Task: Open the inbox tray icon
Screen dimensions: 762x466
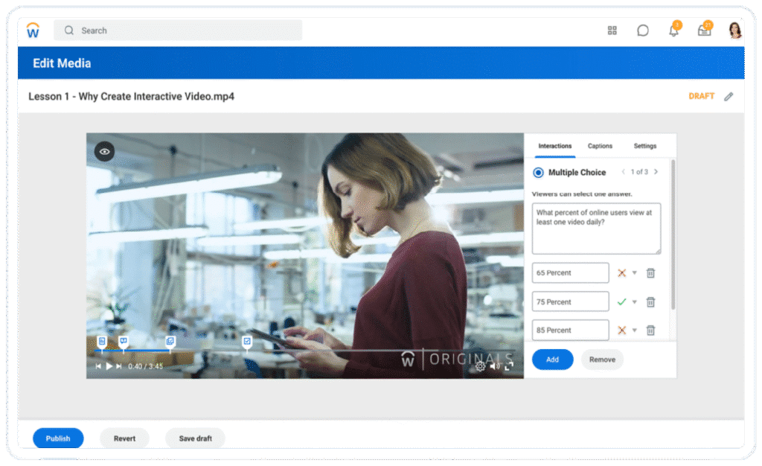Action: [703, 31]
